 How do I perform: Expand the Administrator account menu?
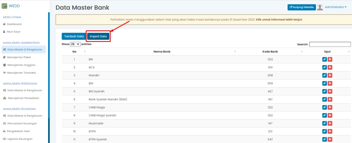pos(335,7)
